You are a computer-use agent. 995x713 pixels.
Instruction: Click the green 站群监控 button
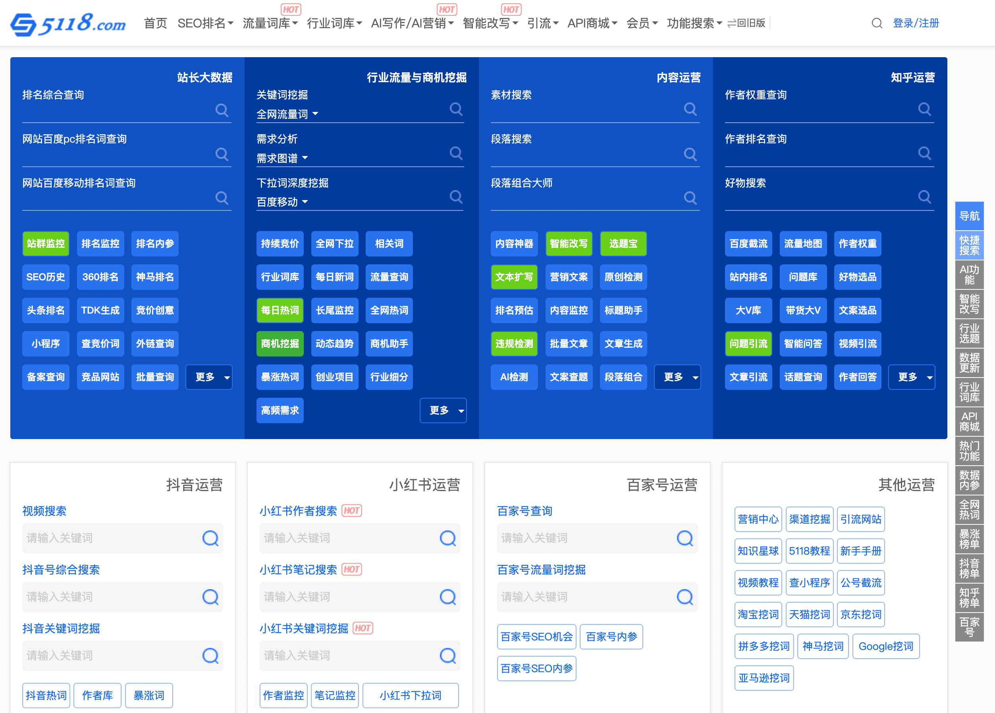46,243
